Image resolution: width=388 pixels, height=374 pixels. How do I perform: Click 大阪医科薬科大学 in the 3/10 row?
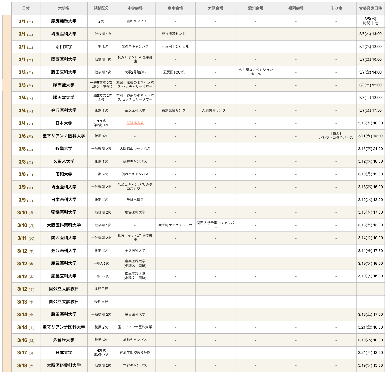[x=64, y=225]
